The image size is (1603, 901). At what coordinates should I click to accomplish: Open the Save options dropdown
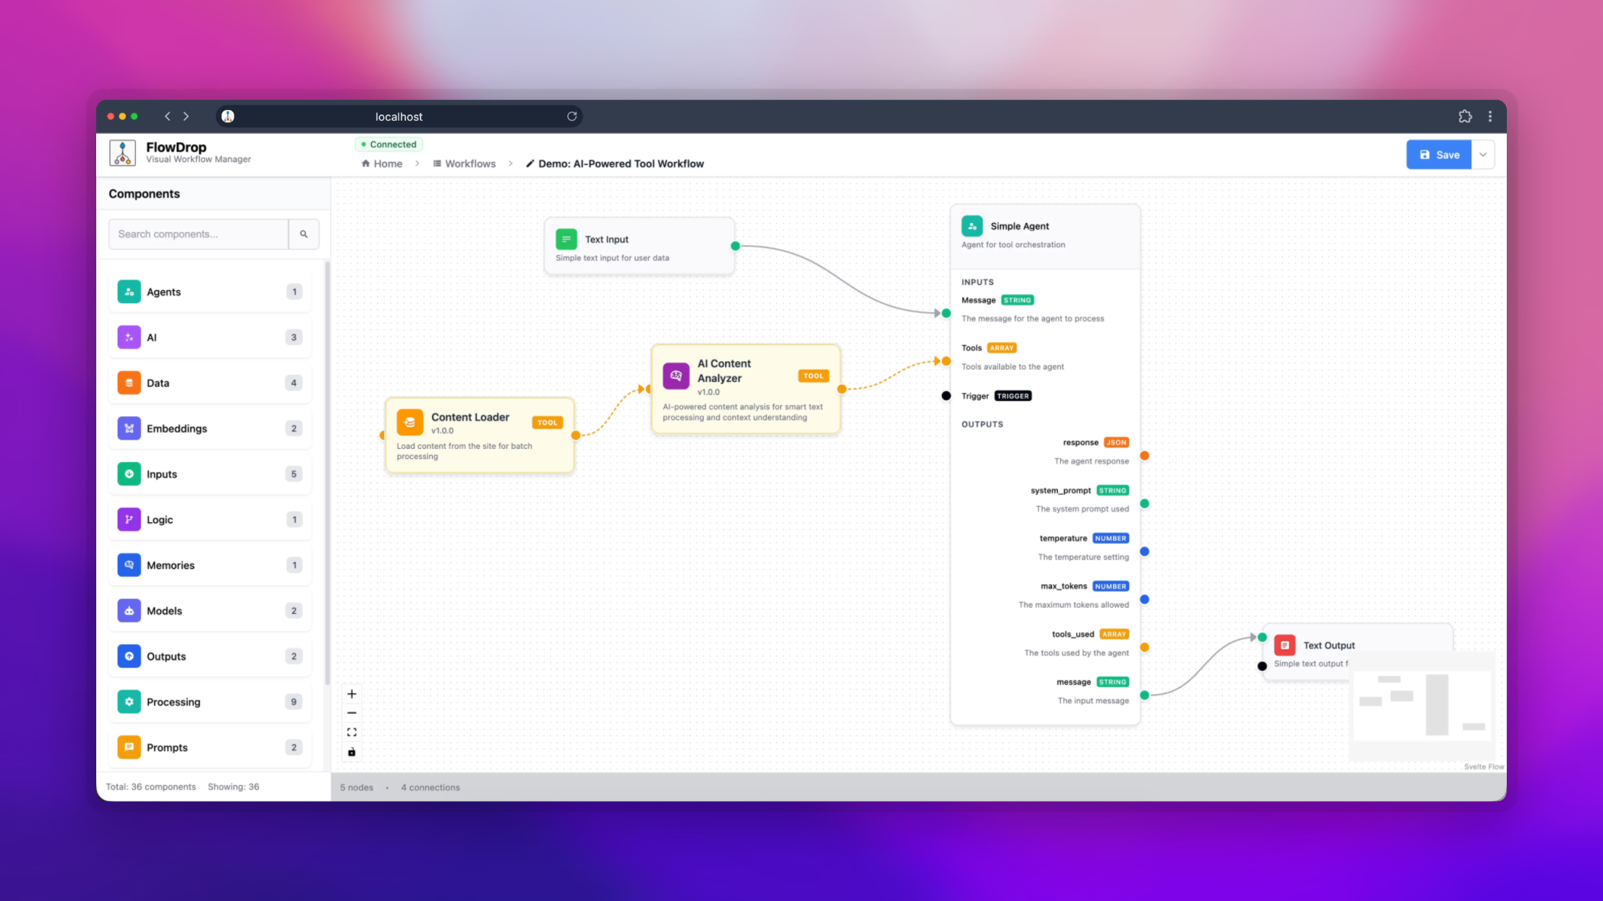pos(1482,154)
